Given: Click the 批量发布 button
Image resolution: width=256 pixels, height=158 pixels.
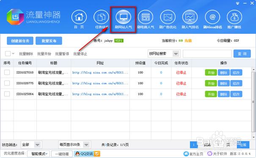Looking at the screenshot, I should (x=49, y=41).
